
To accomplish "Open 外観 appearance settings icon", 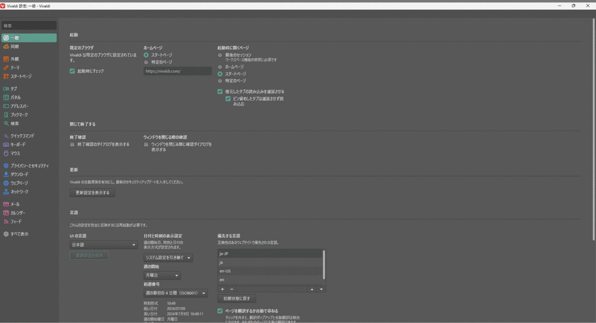I will 6,59.
